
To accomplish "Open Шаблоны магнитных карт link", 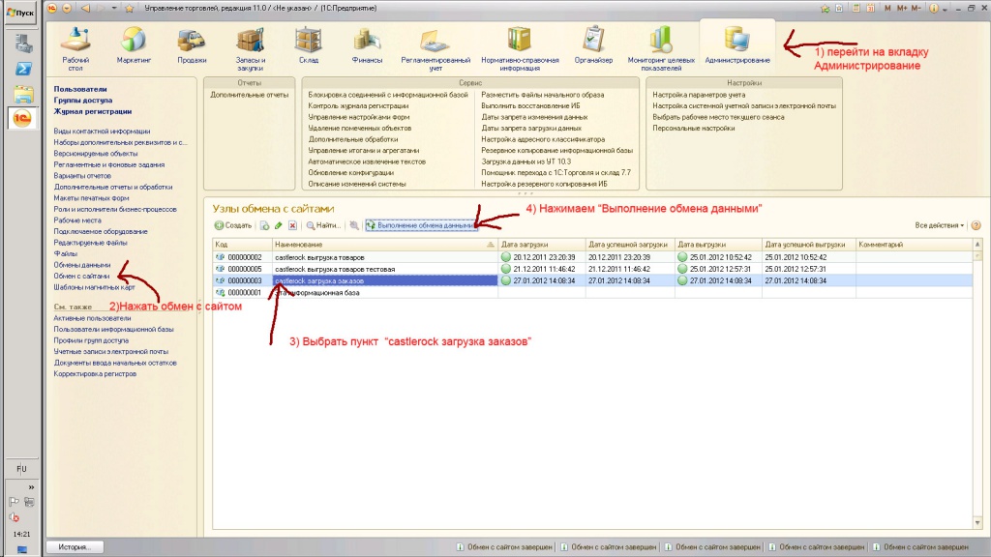I will [x=94, y=287].
